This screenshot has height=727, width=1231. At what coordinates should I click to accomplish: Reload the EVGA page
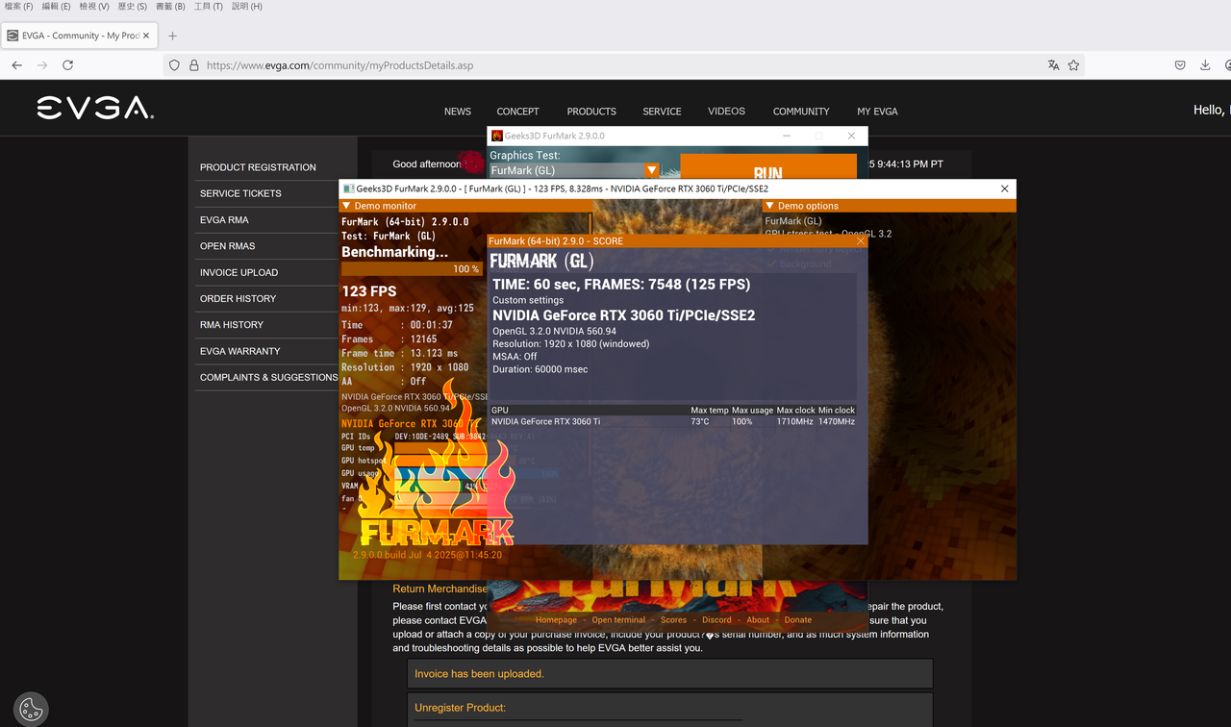tap(67, 65)
